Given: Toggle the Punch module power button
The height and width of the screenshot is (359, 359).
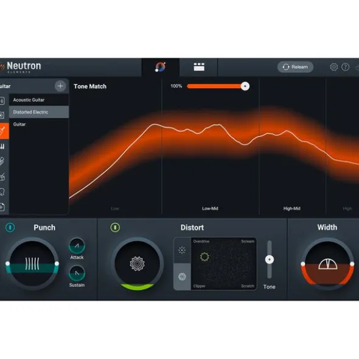Looking at the screenshot, I should (10, 227).
